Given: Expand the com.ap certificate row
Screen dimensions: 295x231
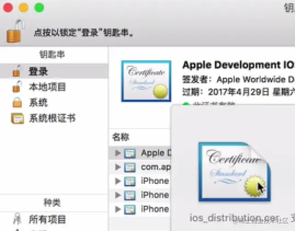Looking at the screenshot, I should pyautogui.click(x=118, y=167).
